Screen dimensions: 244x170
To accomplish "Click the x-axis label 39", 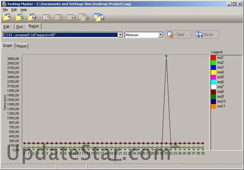I will tap(203, 153).
